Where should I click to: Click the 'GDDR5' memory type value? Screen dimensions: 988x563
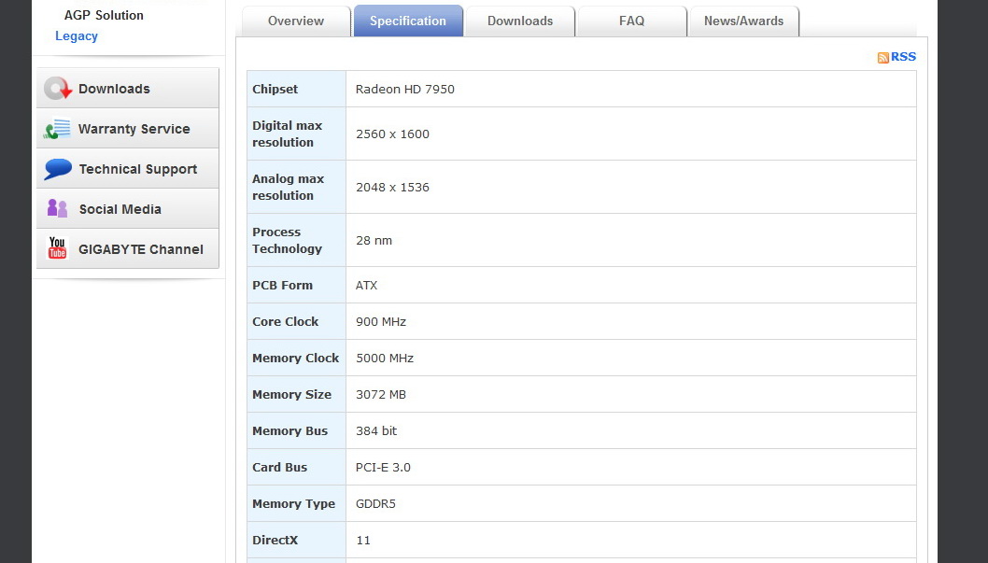tap(375, 504)
